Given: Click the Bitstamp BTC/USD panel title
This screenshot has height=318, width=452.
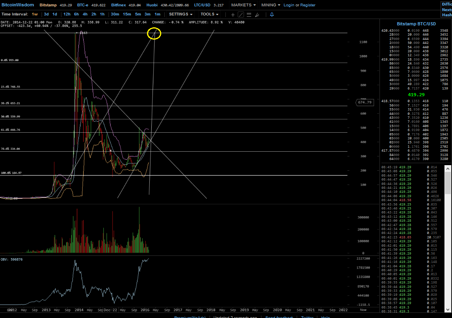Looking at the screenshot, I should (416, 24).
